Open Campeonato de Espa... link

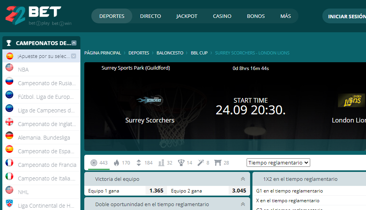tap(46, 151)
